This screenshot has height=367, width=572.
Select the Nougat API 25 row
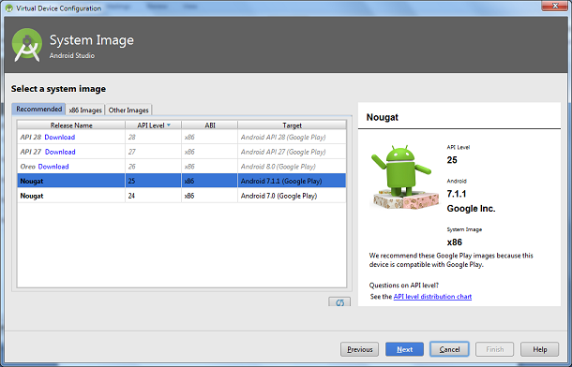point(182,181)
